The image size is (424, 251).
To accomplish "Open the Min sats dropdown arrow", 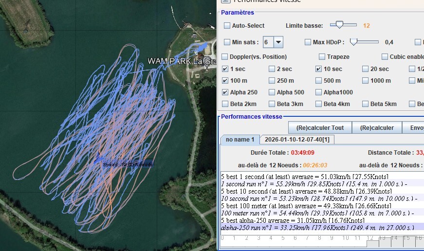I will click(278, 42).
